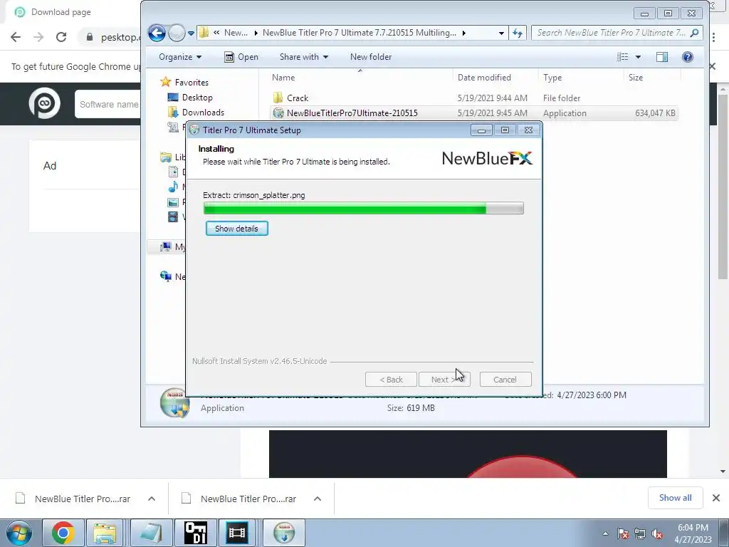Click the change view icon
The image size is (729, 547).
pos(622,57)
